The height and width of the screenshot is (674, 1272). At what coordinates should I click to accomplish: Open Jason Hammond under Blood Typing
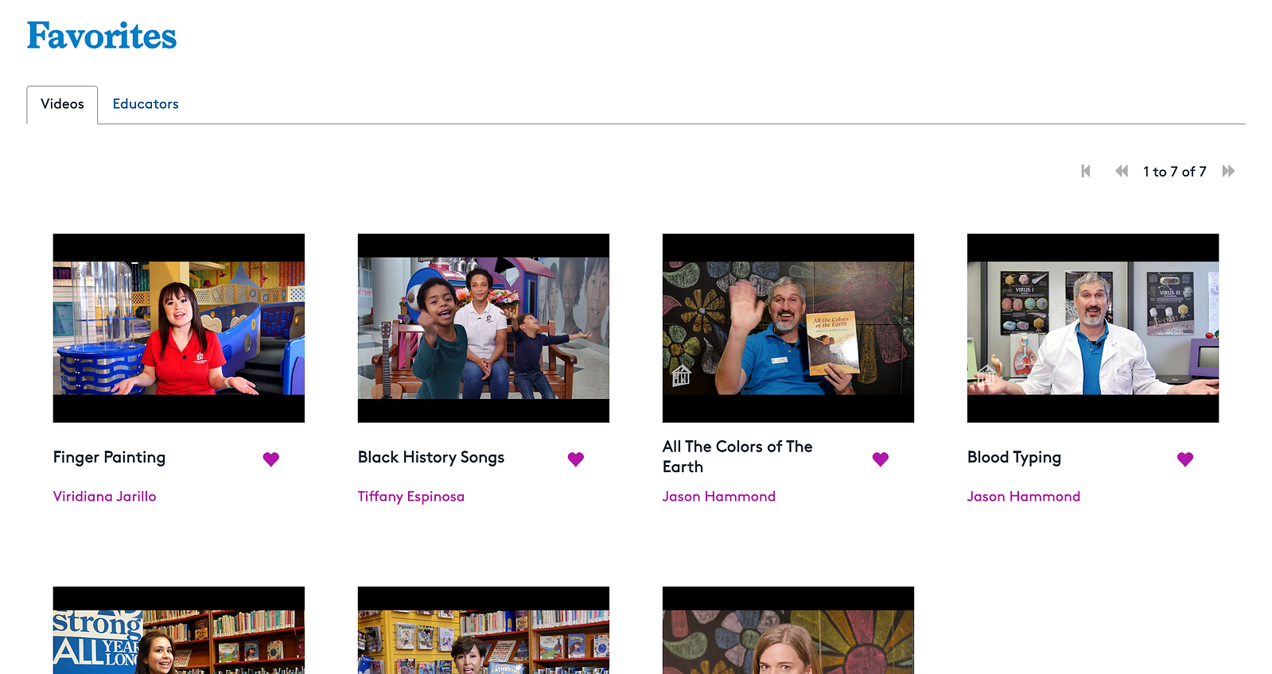pos(1024,496)
